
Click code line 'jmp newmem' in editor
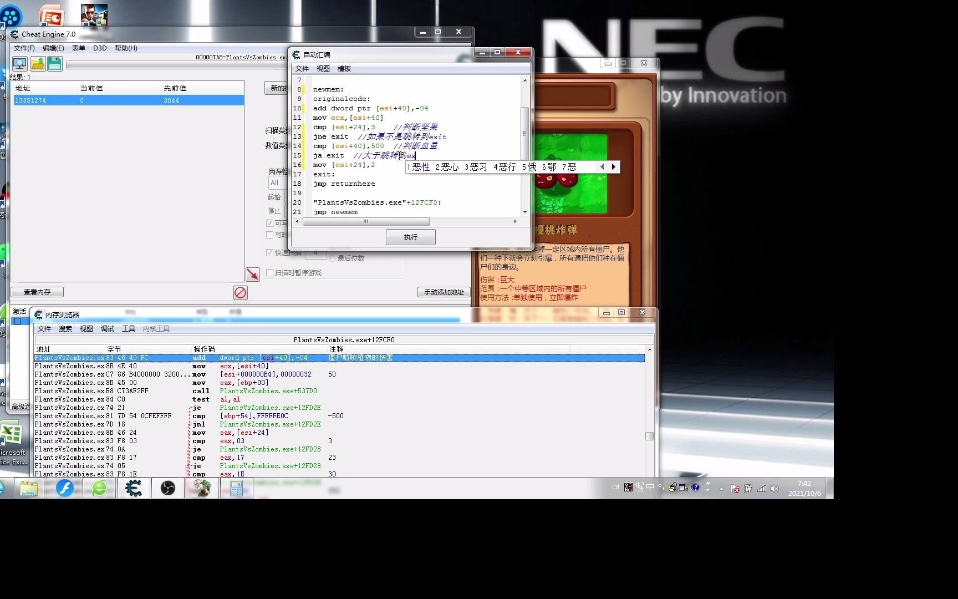335,212
